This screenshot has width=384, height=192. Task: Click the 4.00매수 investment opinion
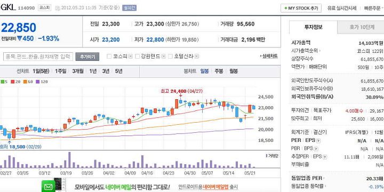(x=354, y=111)
